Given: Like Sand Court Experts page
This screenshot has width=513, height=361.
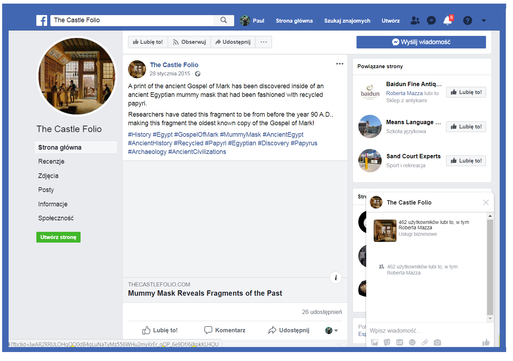Looking at the screenshot, I should [x=466, y=161].
